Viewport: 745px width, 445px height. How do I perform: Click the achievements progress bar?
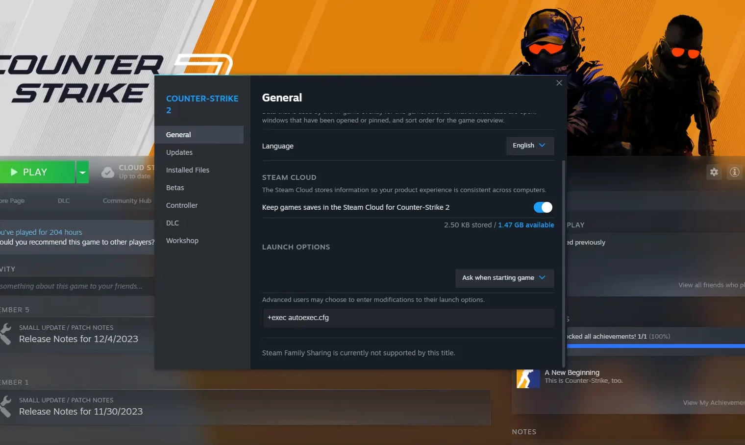(656, 346)
